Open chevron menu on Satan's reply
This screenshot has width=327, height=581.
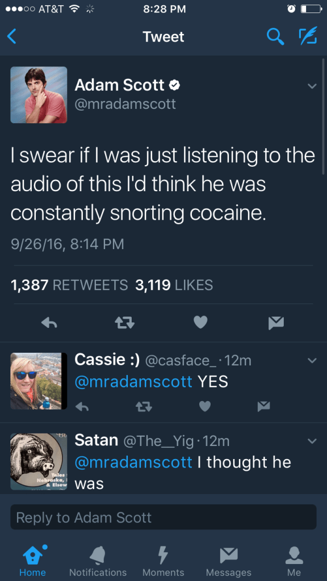click(312, 441)
